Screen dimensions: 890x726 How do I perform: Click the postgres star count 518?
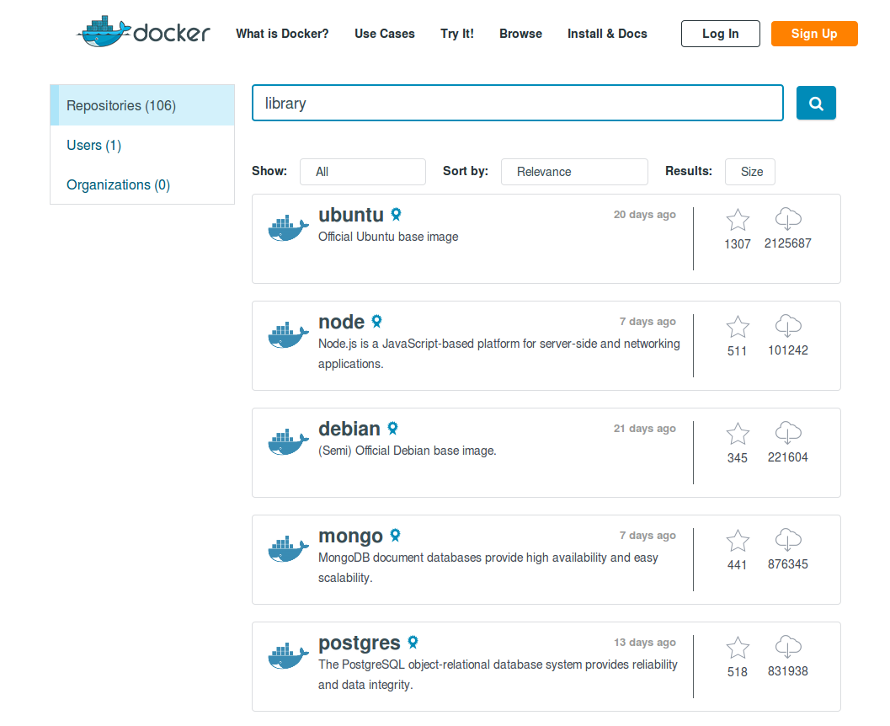pos(738,672)
